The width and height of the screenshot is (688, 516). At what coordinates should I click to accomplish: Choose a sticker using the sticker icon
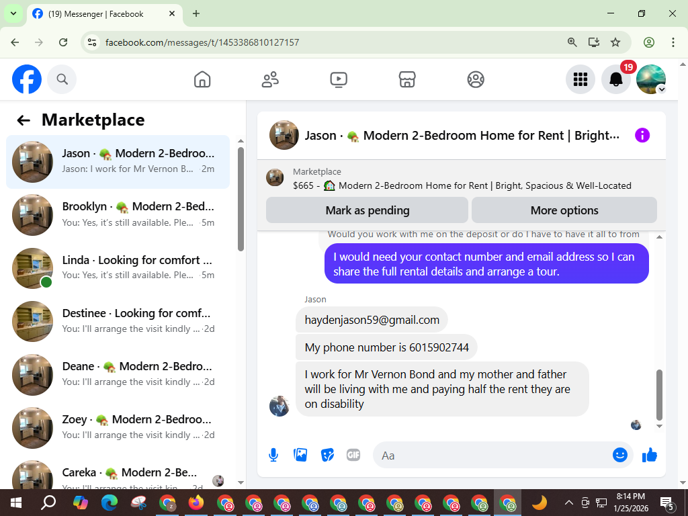[327, 455]
